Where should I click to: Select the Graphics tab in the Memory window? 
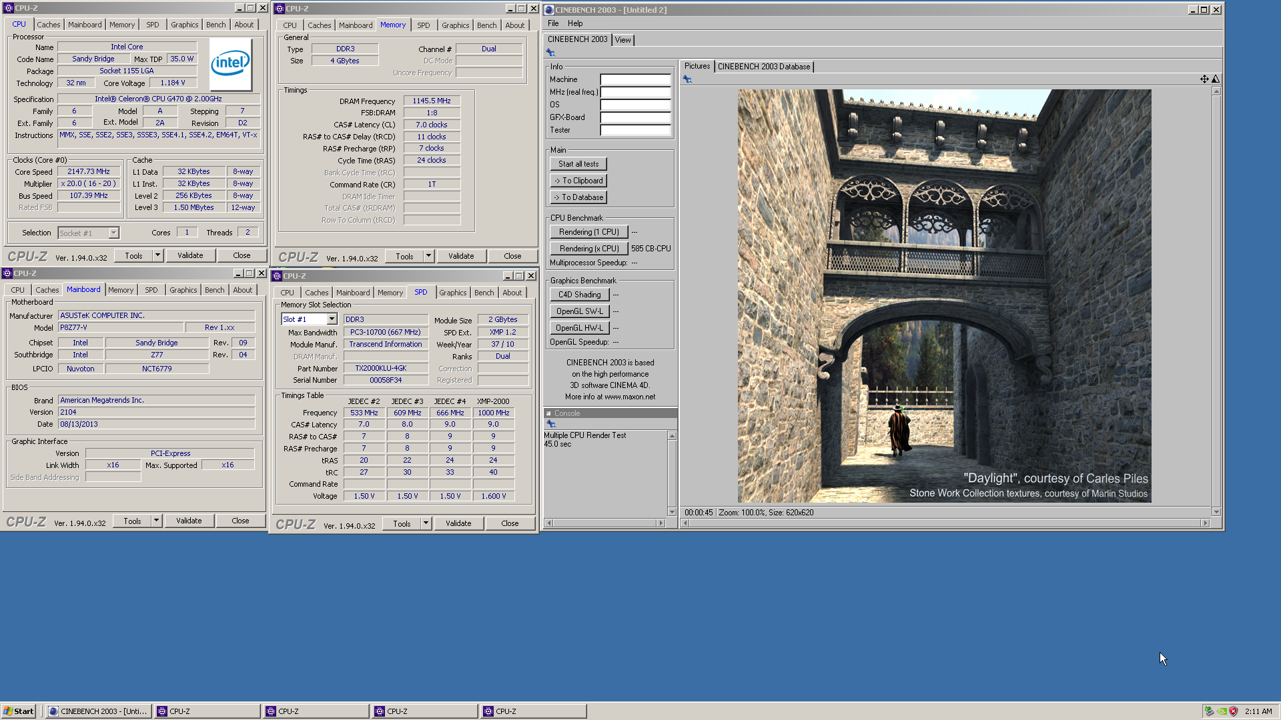(455, 25)
